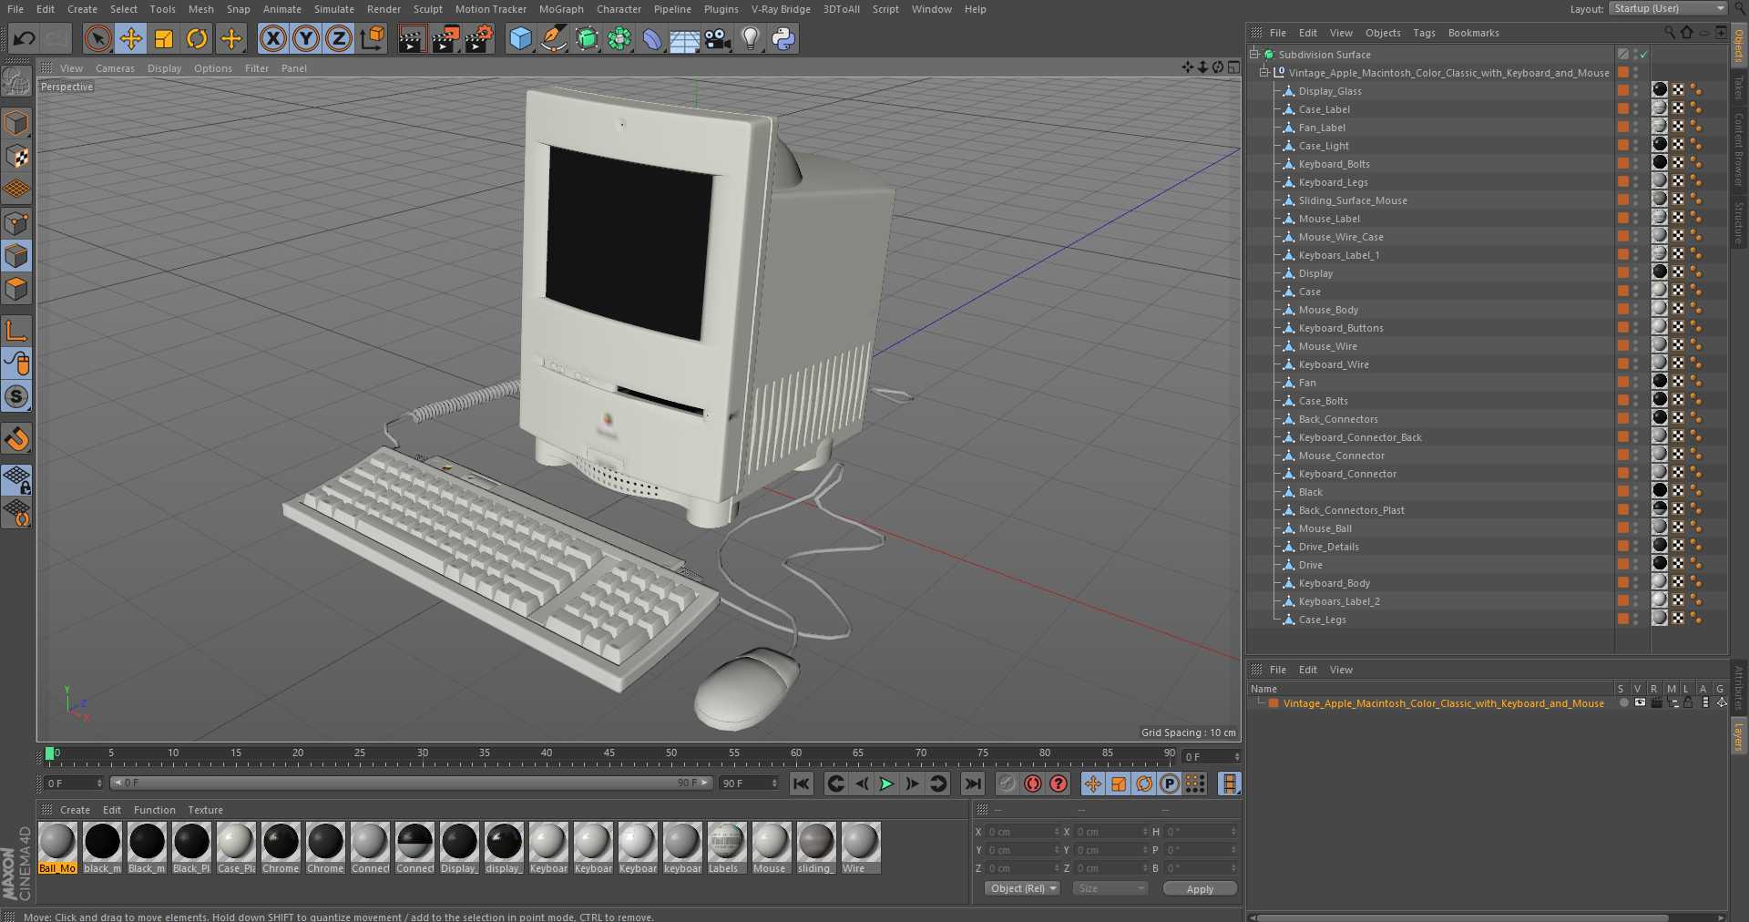The width and height of the screenshot is (1749, 922).
Task: Toggle visibility dots of Mouse_Body
Action: [1636, 309]
